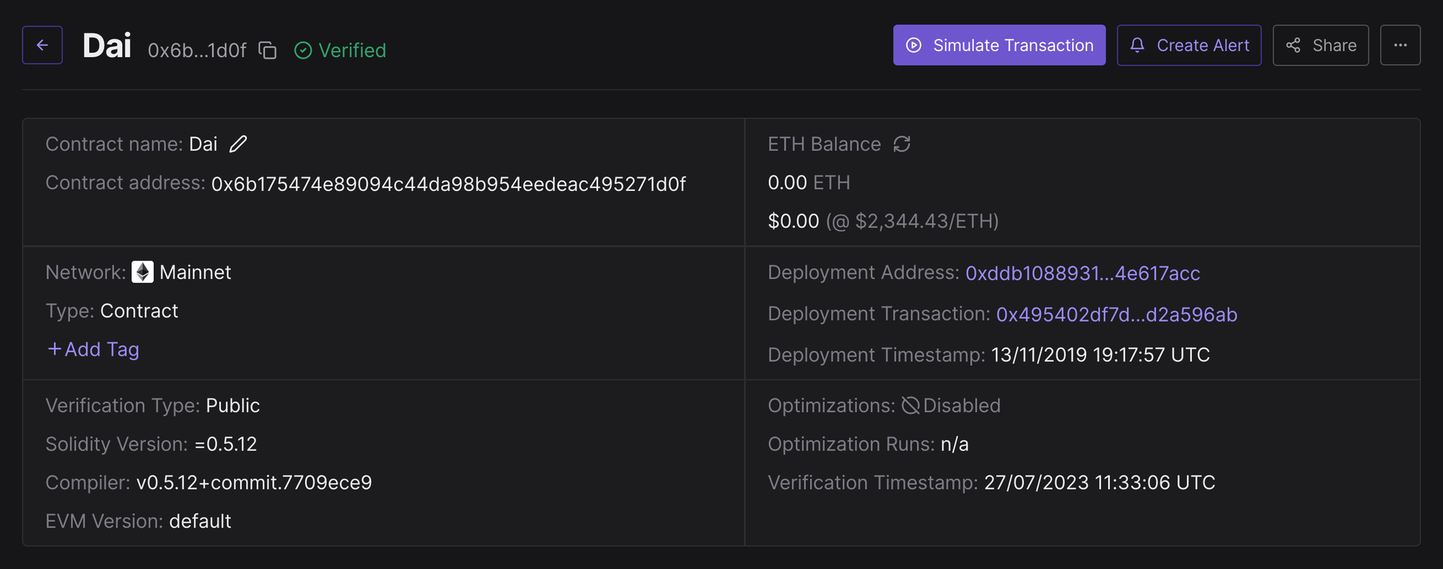Click the full contract address text
This screenshot has width=1443, height=569.
click(448, 184)
